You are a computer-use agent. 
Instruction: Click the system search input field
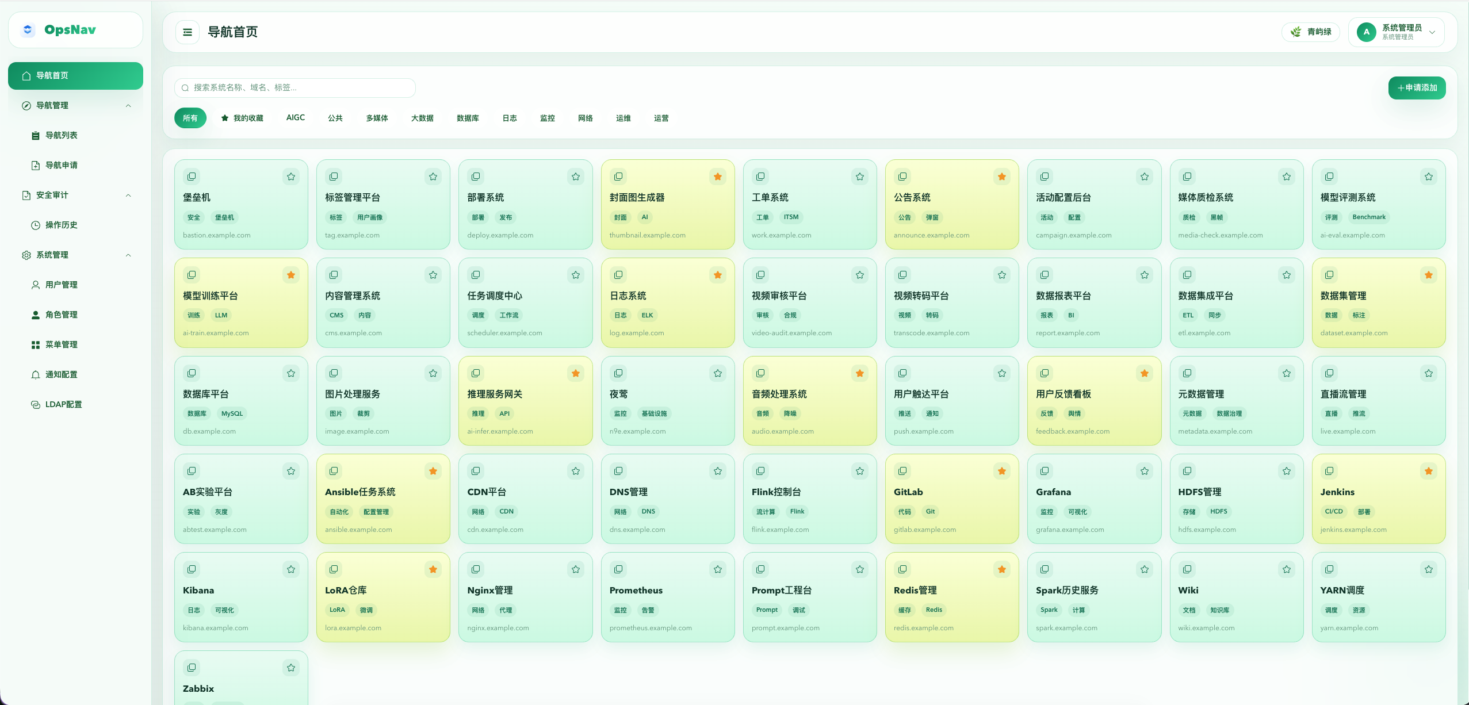pos(294,88)
